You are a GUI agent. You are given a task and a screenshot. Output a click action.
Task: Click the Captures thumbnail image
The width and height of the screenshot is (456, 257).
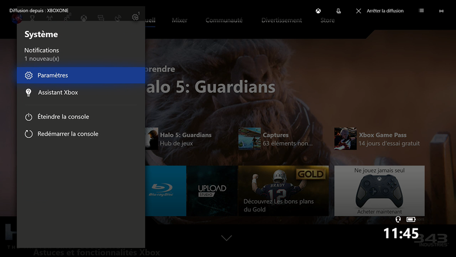(x=250, y=139)
